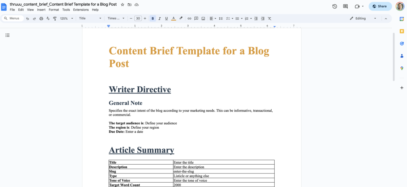The image size is (407, 187).
Task: Open the Insert menu
Action: coord(41,10)
